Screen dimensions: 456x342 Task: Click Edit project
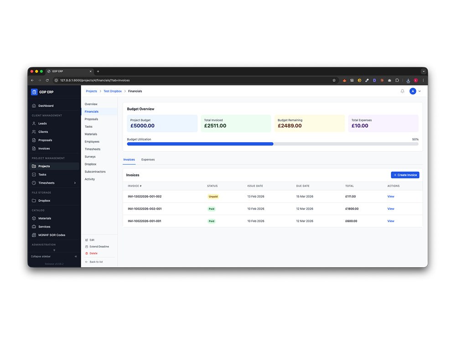pos(90,240)
